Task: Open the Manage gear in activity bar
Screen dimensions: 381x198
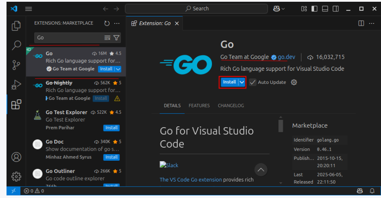Action: point(16,176)
